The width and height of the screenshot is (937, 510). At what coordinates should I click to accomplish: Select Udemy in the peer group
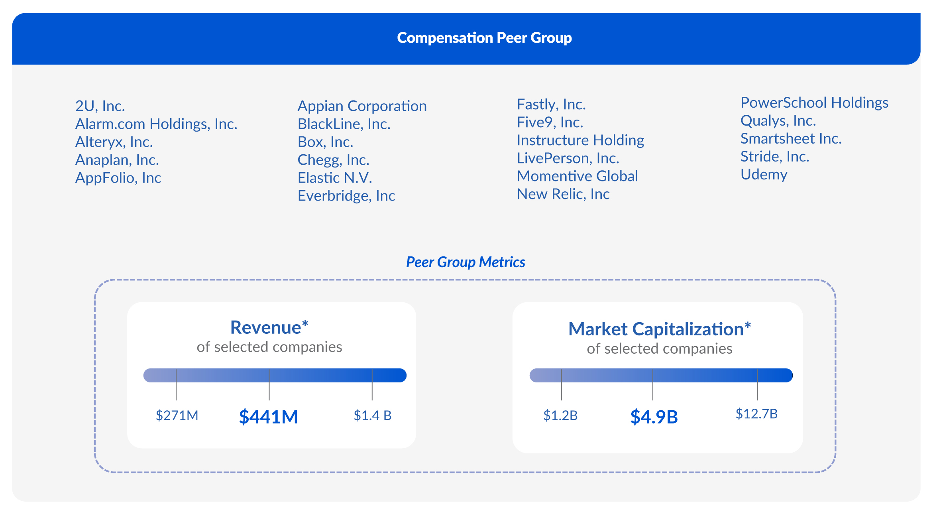[764, 175]
